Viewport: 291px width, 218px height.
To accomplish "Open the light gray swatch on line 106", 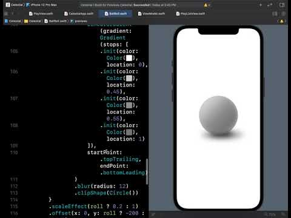I will pyautogui.click(x=129, y=78).
